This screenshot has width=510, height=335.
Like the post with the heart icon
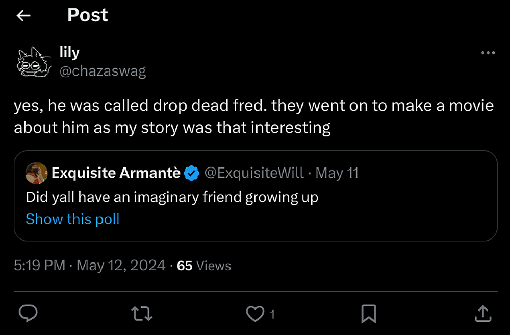coord(254,314)
